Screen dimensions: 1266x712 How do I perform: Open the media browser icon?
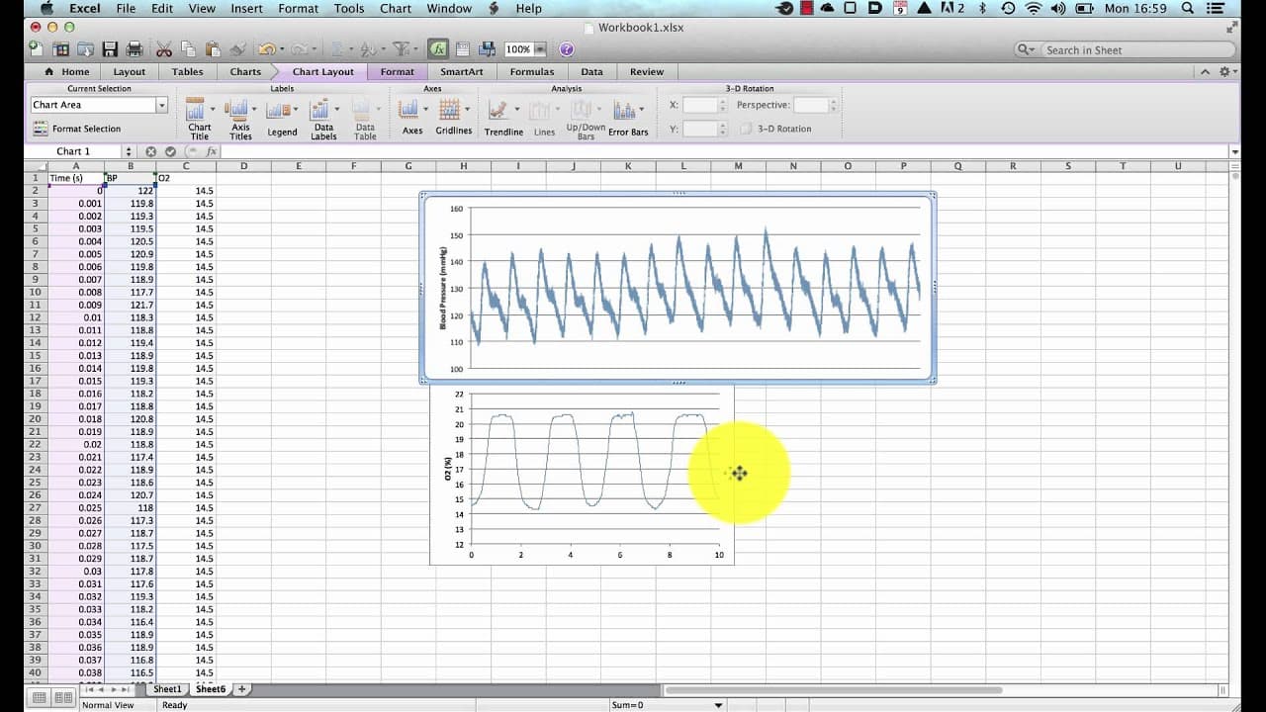coord(487,48)
